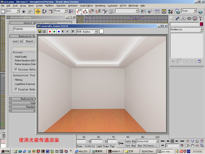This screenshot has width=205, height=154.
Task: Expand the Light Painting rollout
Action: (22, 103)
